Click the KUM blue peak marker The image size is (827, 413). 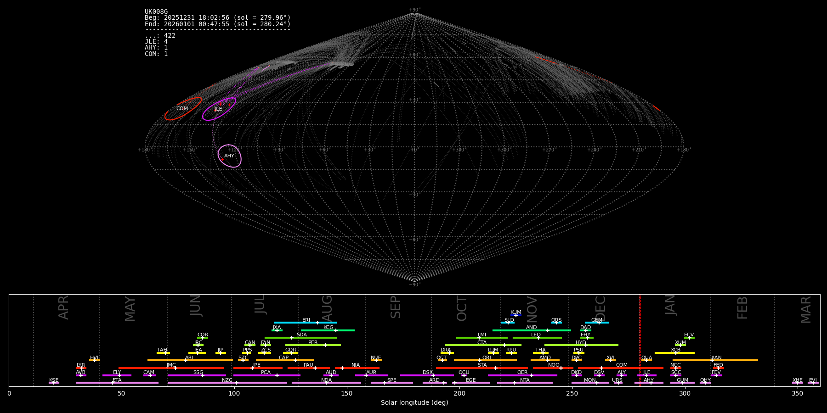click(x=515, y=315)
